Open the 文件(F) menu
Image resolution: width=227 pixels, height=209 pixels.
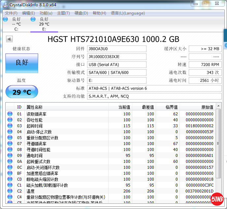pyautogui.click(x=11, y=13)
